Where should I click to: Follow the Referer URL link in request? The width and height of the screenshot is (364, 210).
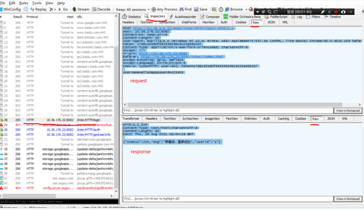(182, 56)
